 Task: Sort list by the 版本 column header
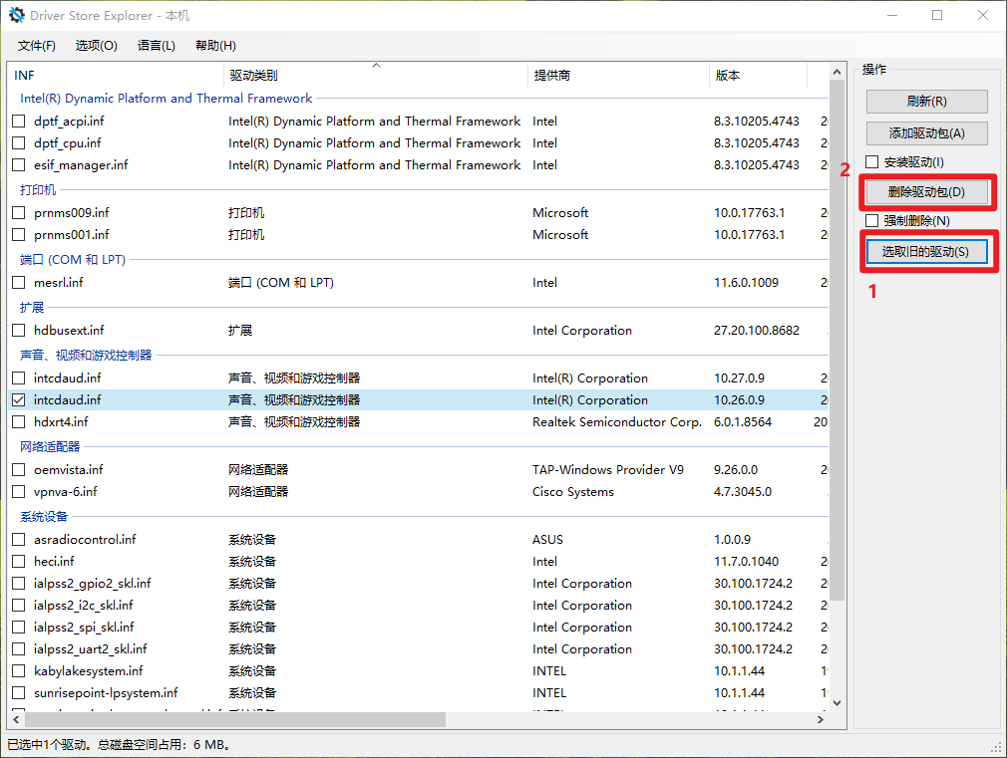[728, 76]
